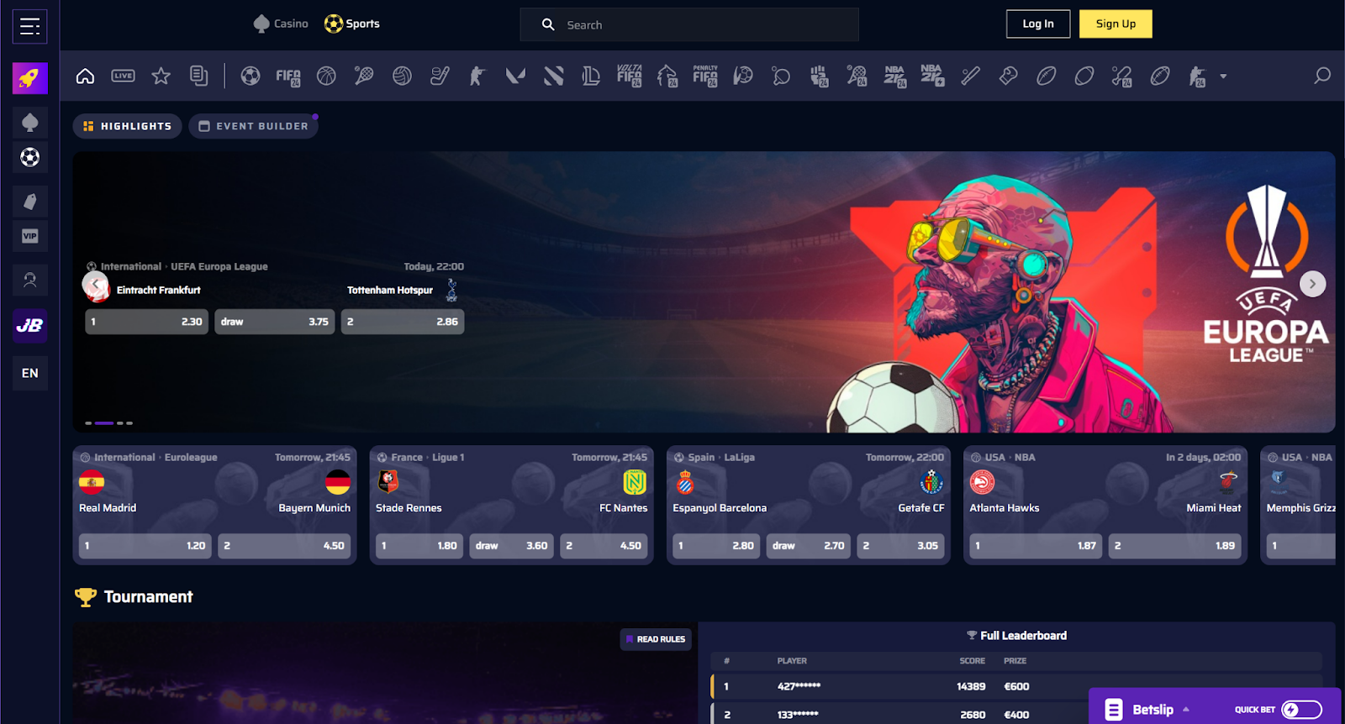
Task: Click the Search input field
Action: point(689,25)
